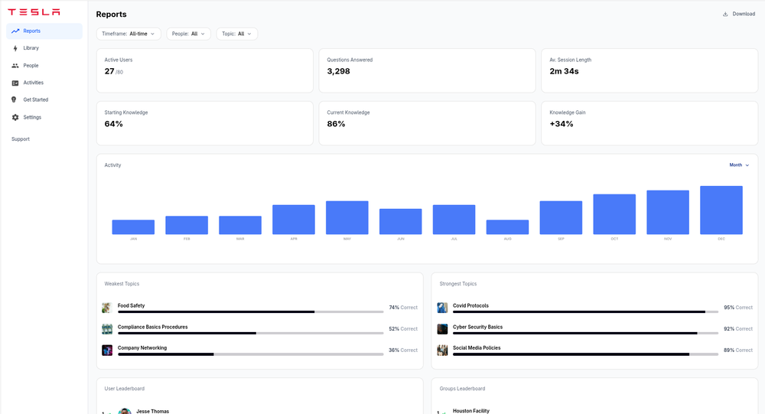
Task: Click the Company Networking topic thumbnail
Action: pyautogui.click(x=107, y=350)
